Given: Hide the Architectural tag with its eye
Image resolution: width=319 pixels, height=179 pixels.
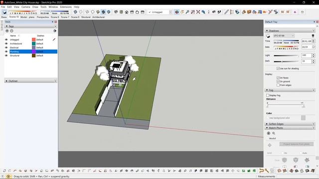Looking at the screenshot, I should tap(6, 44).
